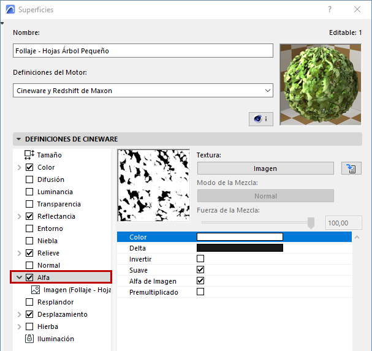The image size is (372, 351).
Task: Select the Transparencia tree item label
Action: tap(59, 204)
